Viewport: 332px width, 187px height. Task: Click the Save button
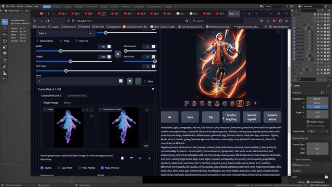(x=190, y=117)
